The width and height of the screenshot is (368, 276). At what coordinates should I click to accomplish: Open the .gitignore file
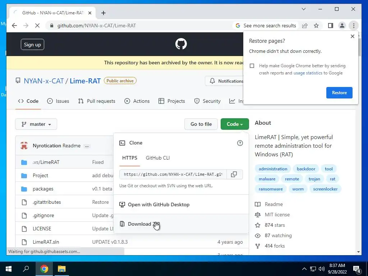(x=43, y=216)
